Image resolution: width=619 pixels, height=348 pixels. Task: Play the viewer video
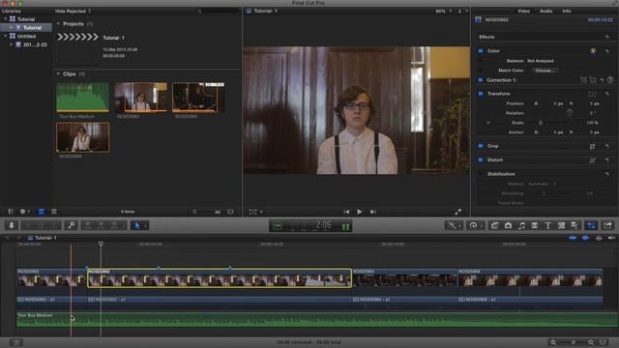click(359, 212)
